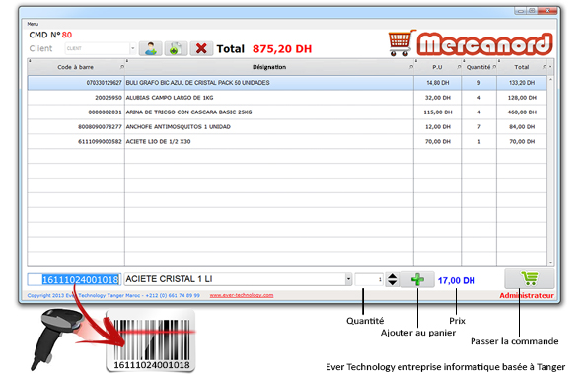Sort by Désignation column header
Screen dimensions: 582x374
[x=269, y=67]
